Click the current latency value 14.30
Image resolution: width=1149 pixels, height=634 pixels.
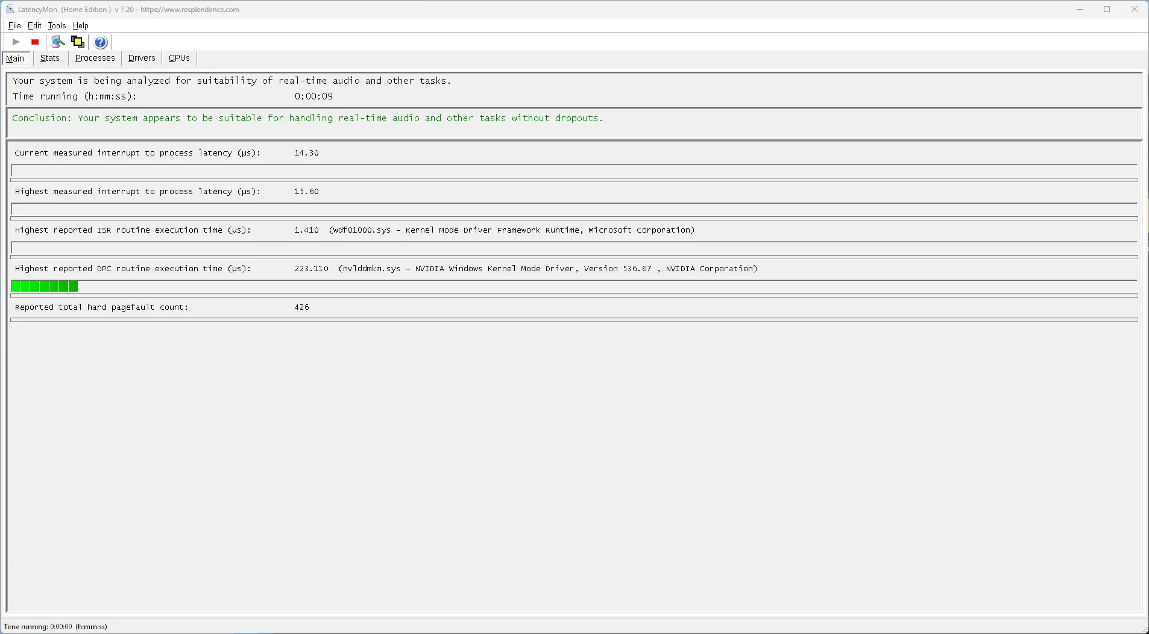point(306,153)
